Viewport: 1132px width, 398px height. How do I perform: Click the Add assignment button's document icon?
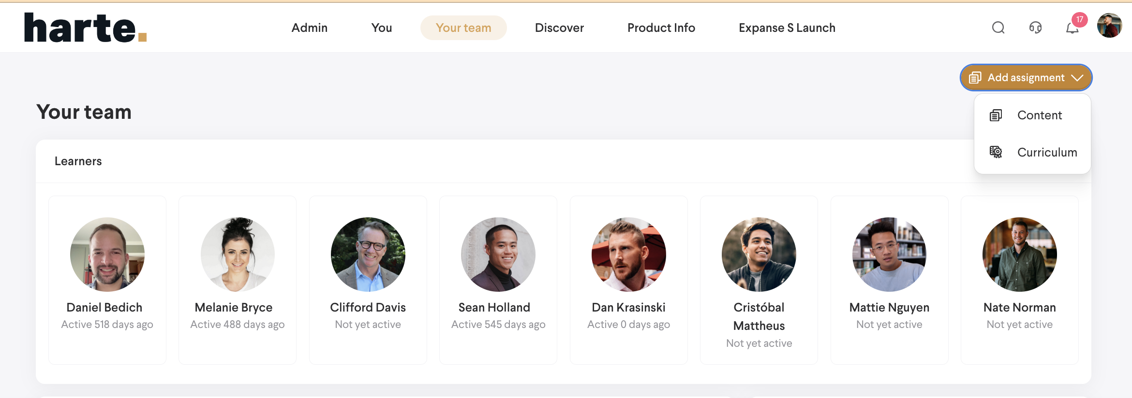(x=975, y=78)
